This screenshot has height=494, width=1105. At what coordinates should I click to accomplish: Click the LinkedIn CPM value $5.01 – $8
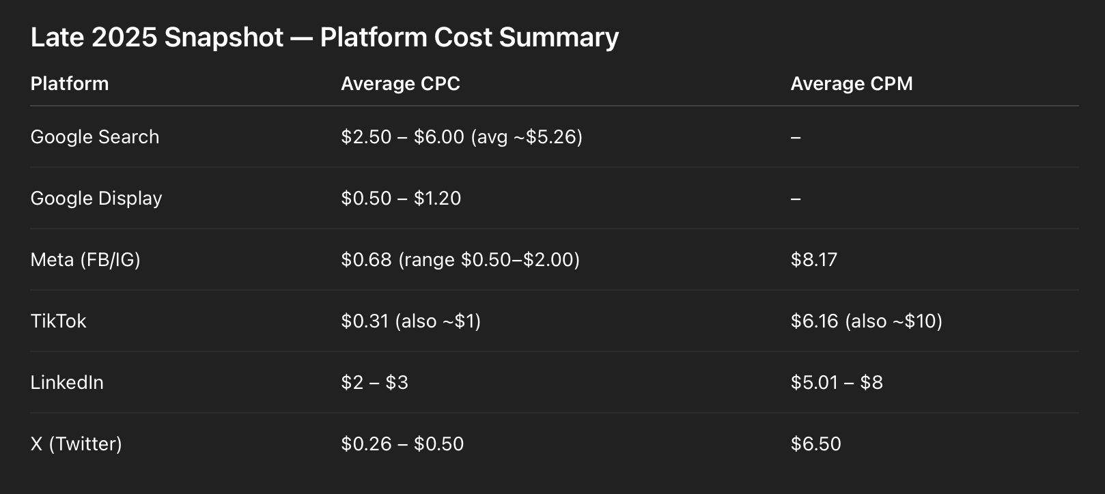[x=837, y=382]
